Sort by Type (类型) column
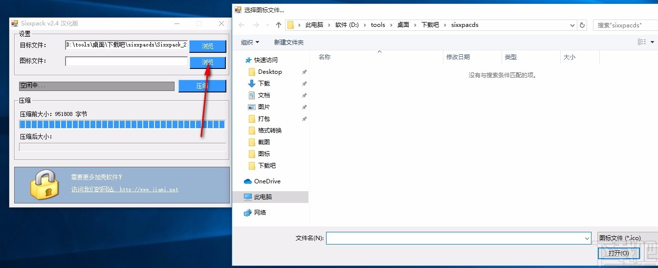This screenshot has width=658, height=268. tap(531, 57)
